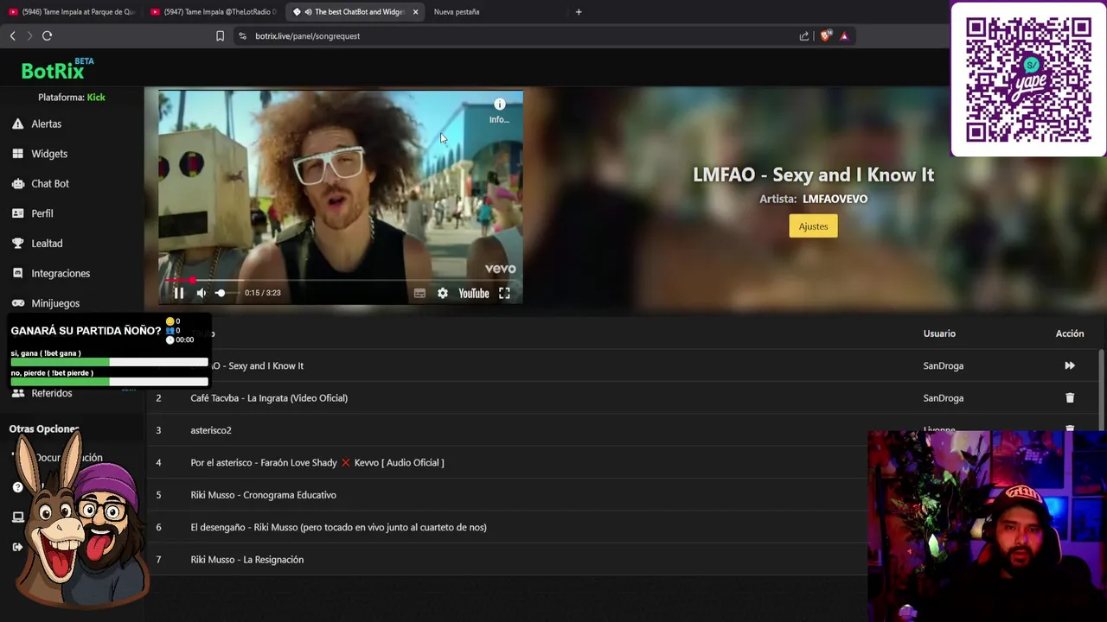Click the Widgets grid icon in the sidebar
This screenshot has height=622, width=1107.
pos(17,154)
